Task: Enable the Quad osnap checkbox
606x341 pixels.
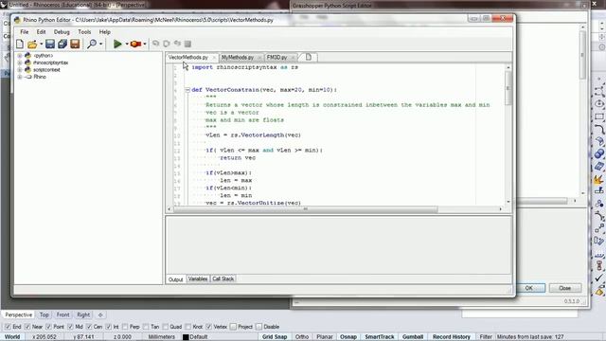Action: (x=166, y=327)
